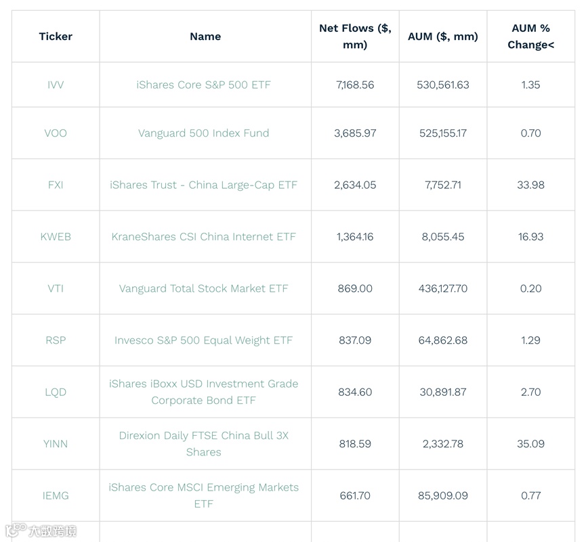
Task: Click the AUM % Change column header
Action: click(530, 37)
